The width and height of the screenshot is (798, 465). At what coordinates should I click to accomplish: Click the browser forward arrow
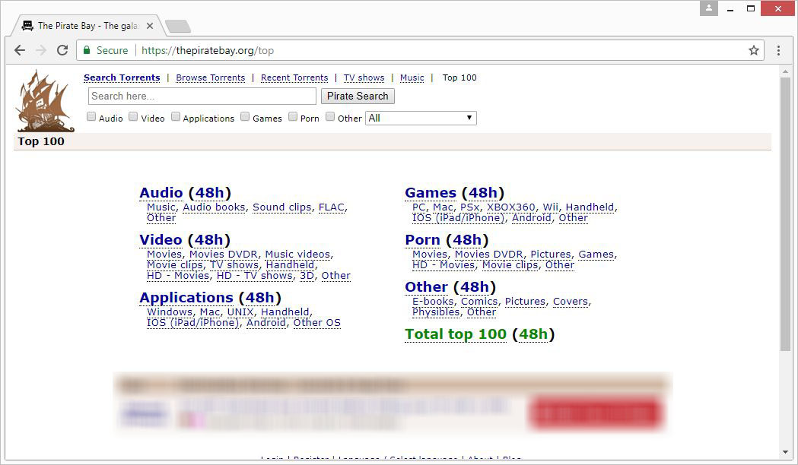(x=41, y=50)
